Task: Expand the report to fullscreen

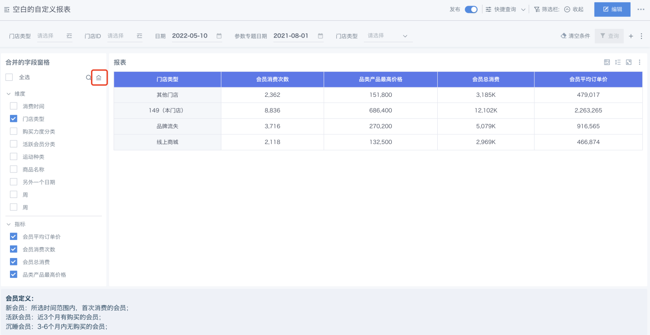Action: point(629,62)
